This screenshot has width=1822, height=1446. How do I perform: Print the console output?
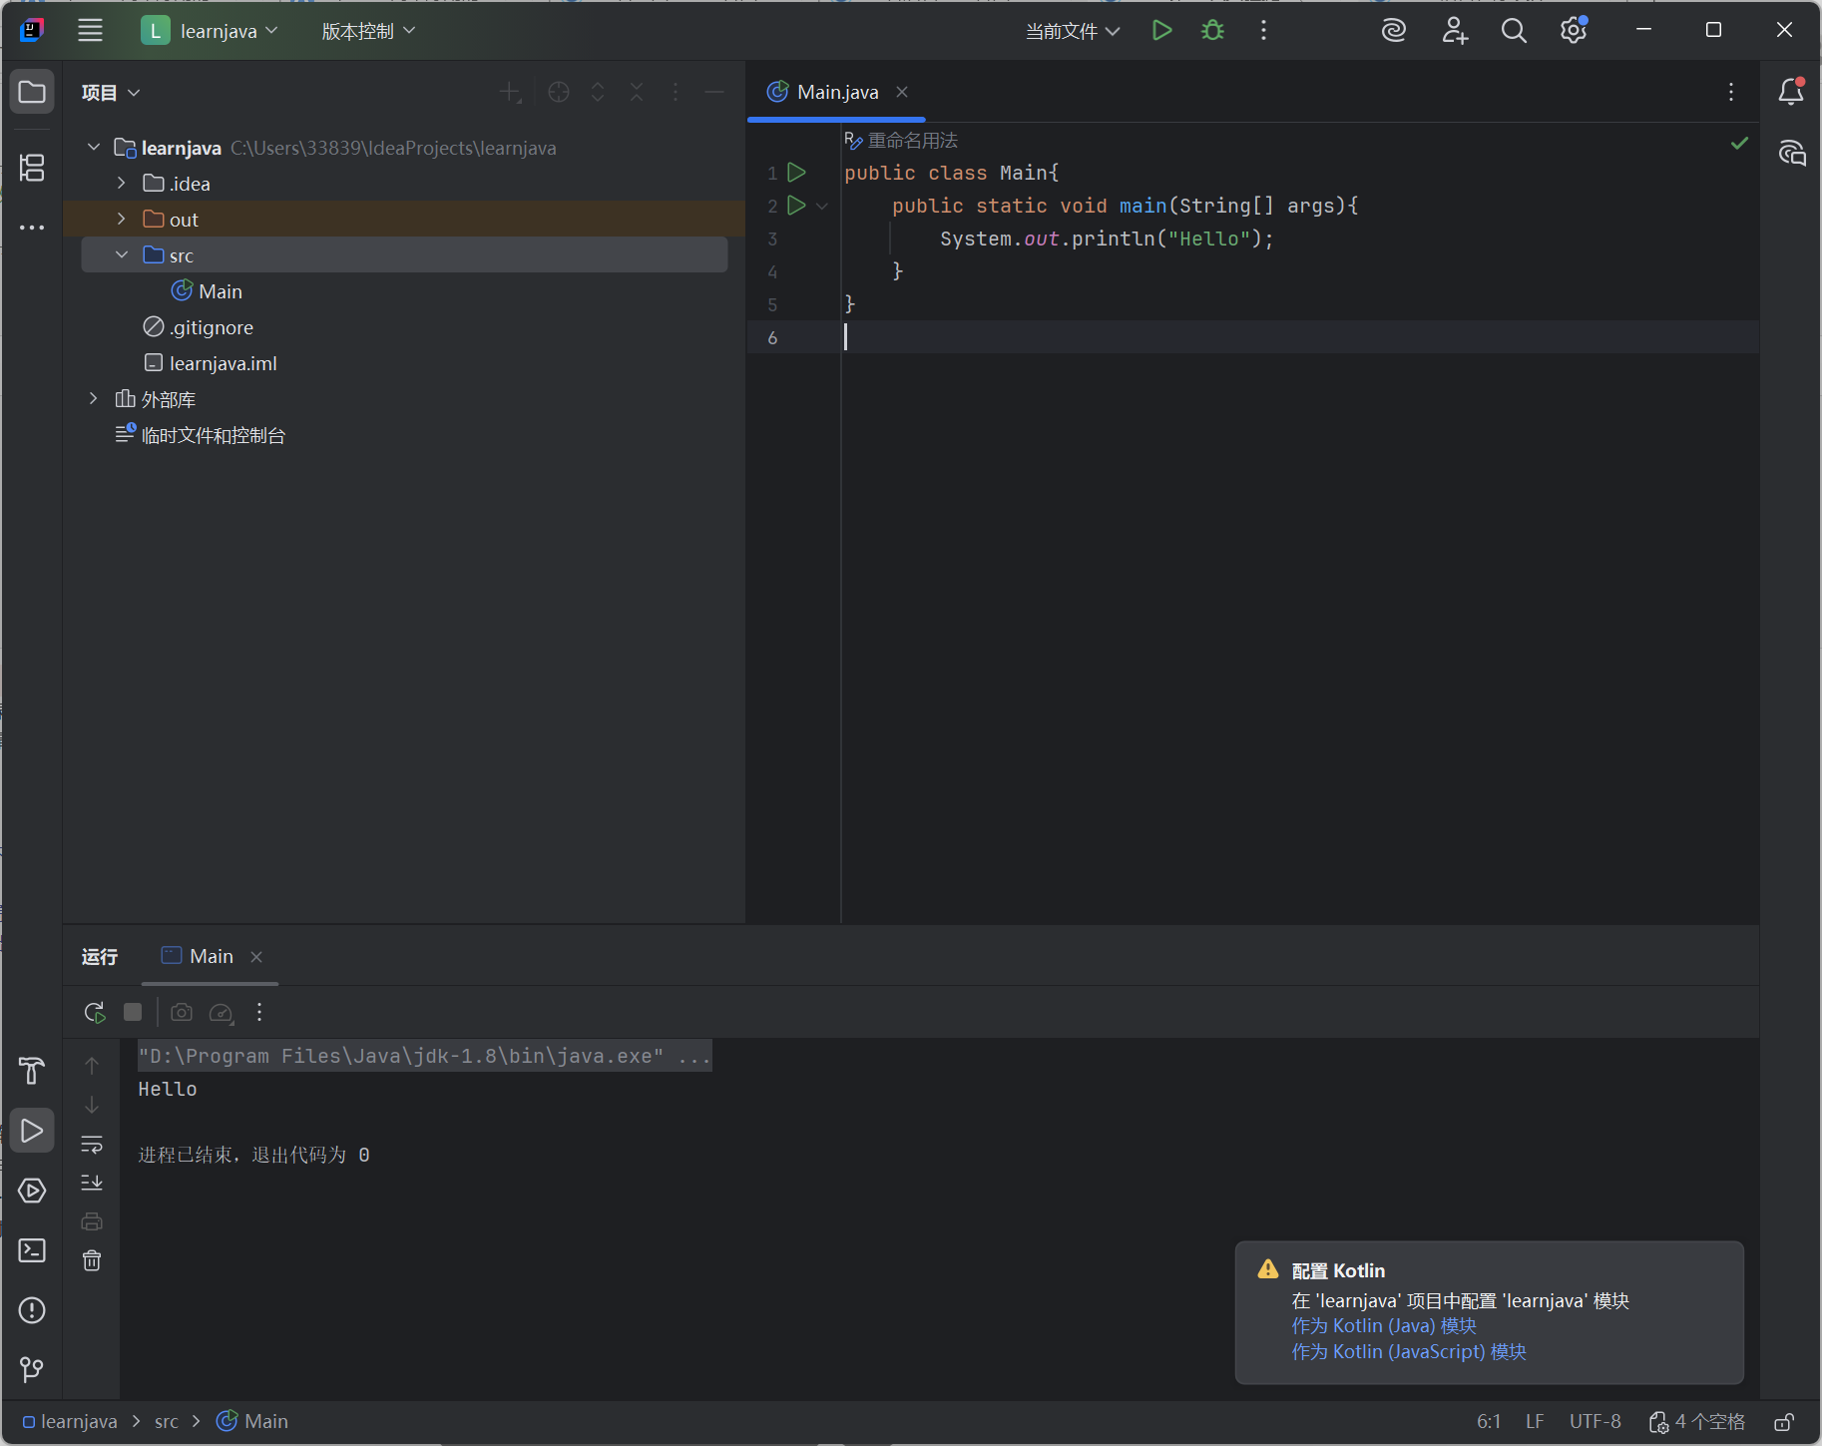pyautogui.click(x=92, y=1221)
